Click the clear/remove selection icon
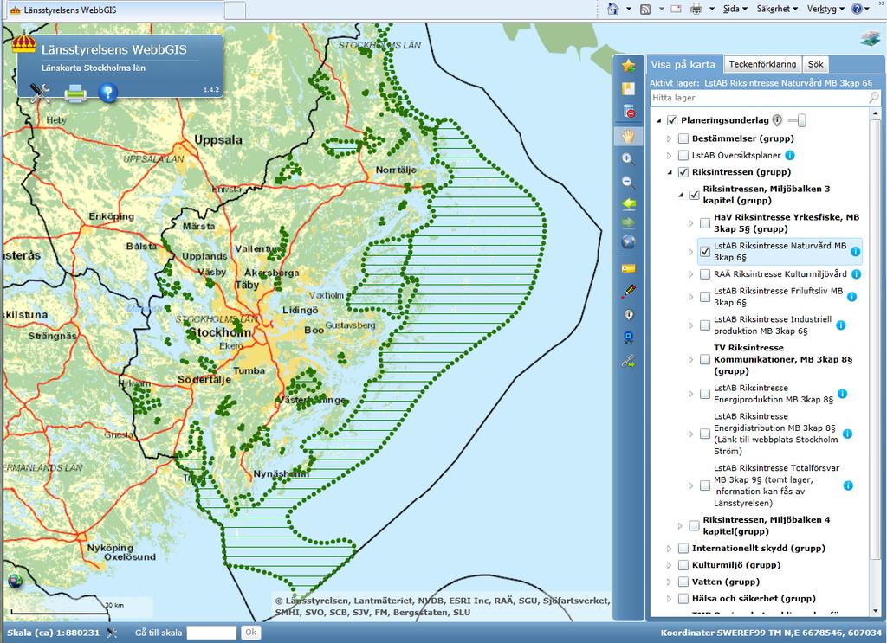The width and height of the screenshot is (887, 643). (629, 112)
